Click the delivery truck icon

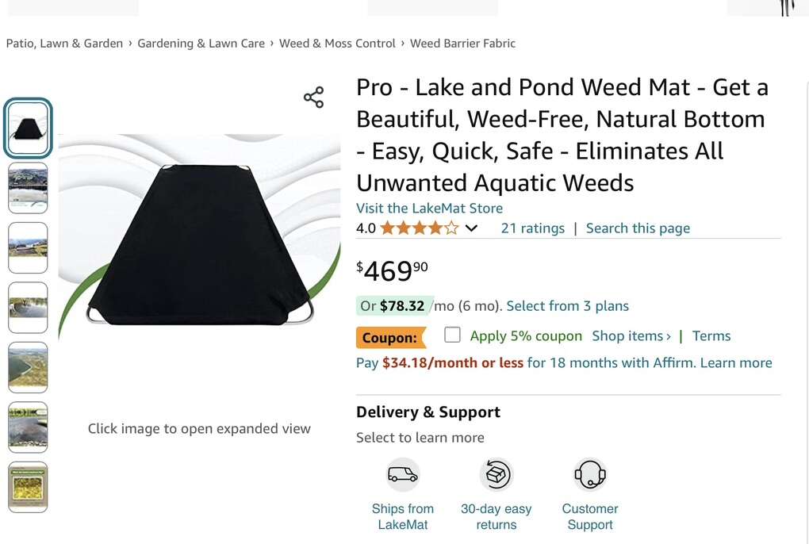(x=402, y=475)
